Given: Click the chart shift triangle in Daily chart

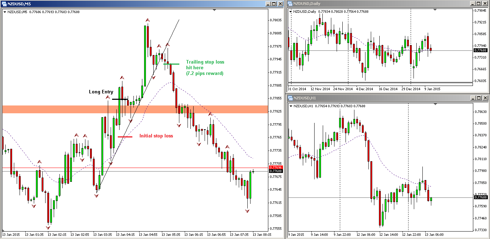Looking at the screenshot, I should [434, 10].
